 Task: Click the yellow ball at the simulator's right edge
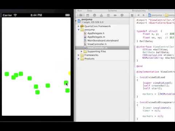70,73
